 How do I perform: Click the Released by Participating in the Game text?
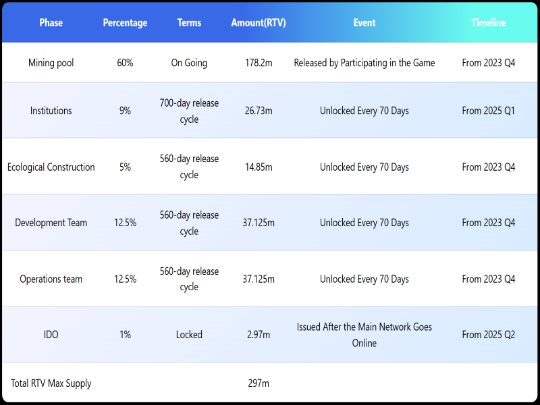364,63
